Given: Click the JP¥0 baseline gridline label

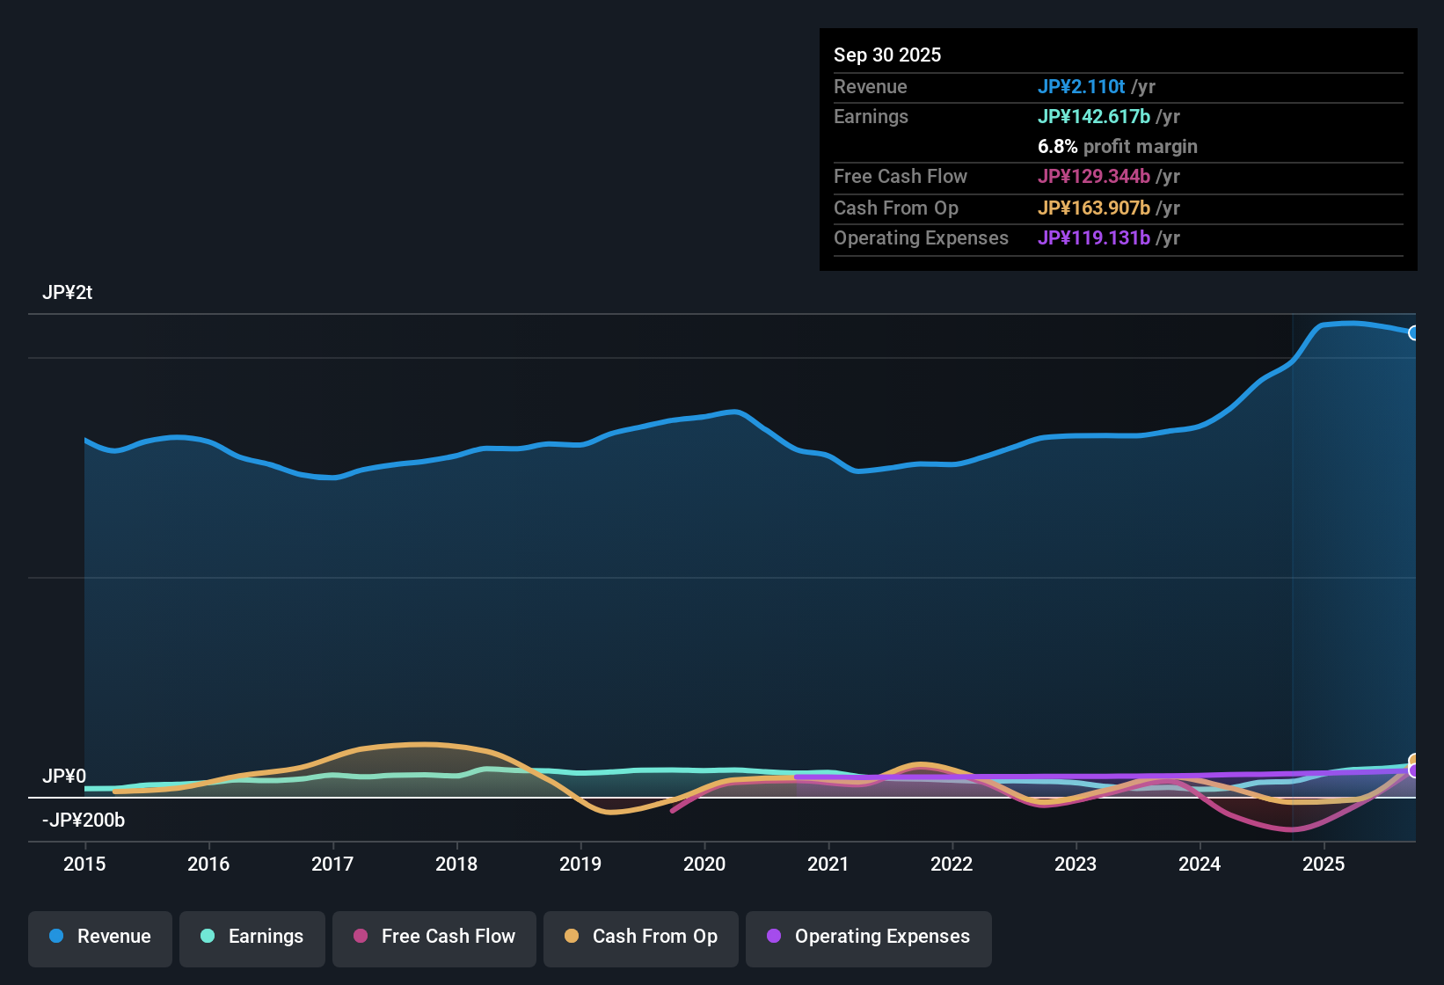Looking at the screenshot, I should tap(65, 777).
